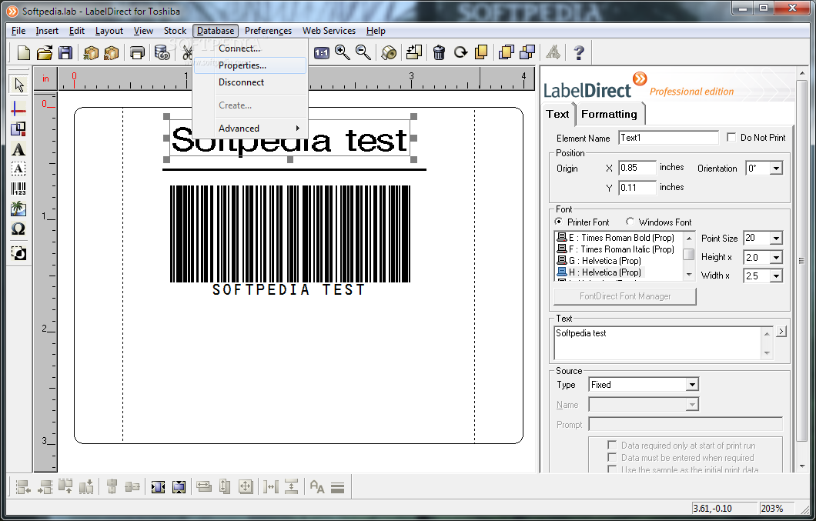Image resolution: width=816 pixels, height=521 pixels.
Task: Open the Layout menu
Action: (x=109, y=31)
